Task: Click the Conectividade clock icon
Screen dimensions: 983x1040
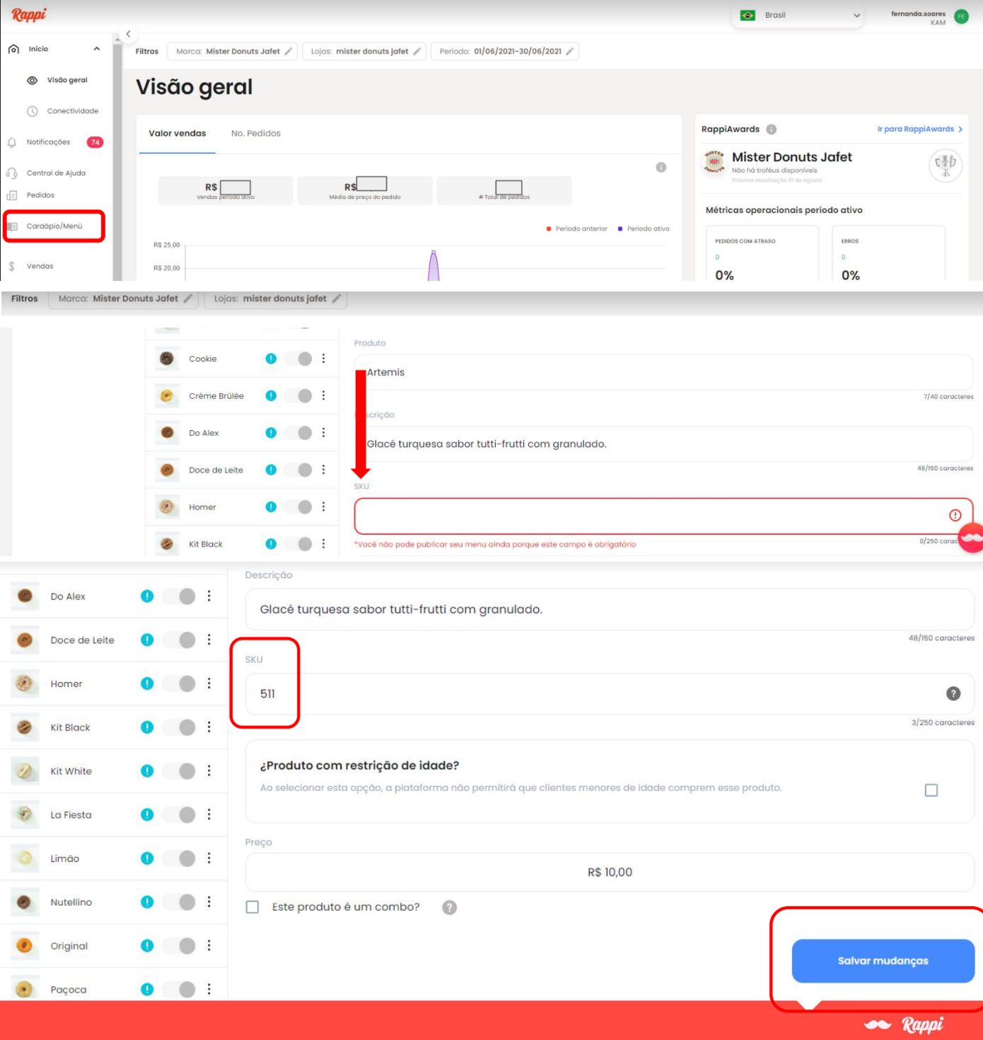Action: [32, 111]
